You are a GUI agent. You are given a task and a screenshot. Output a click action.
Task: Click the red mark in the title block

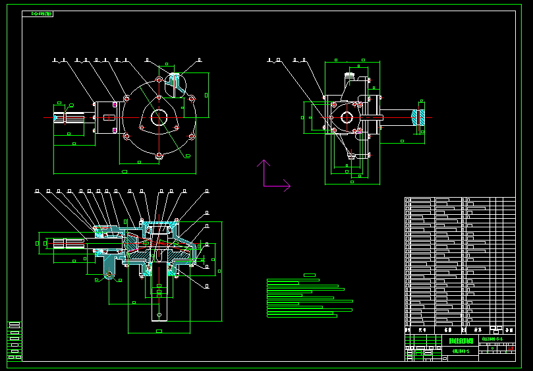pos(510,348)
